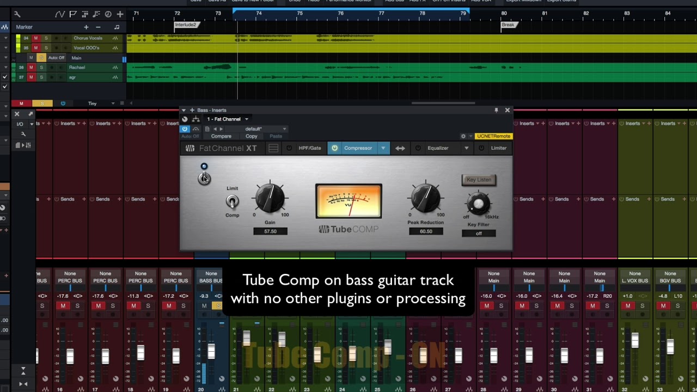The image size is (697, 392).
Task: Edit the Gain value 57.50 field
Action: pyautogui.click(x=270, y=231)
